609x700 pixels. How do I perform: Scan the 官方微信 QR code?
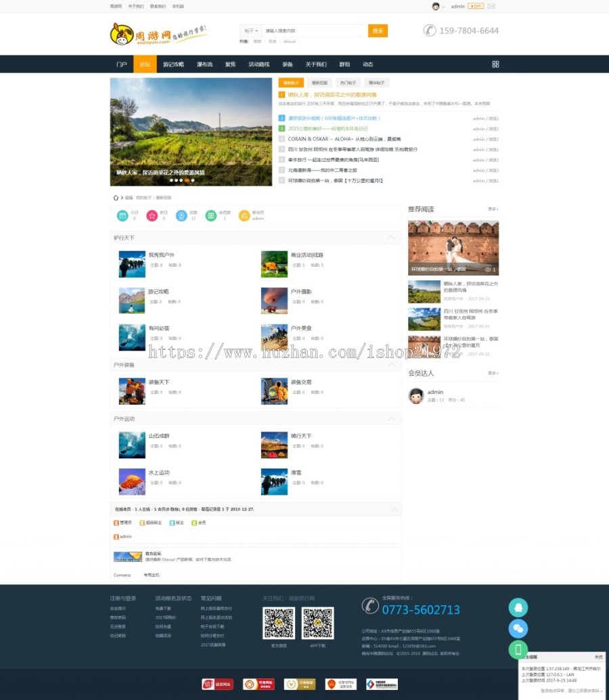coord(278,623)
